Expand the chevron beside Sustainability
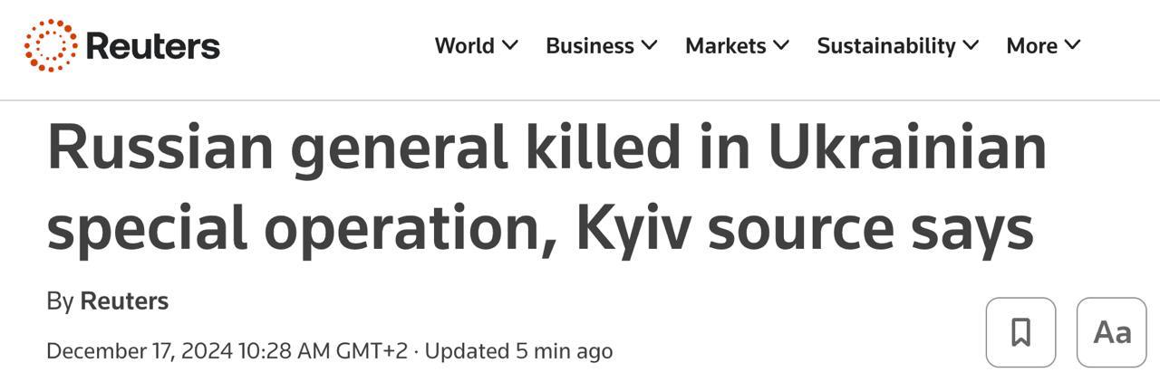The image size is (1160, 382). pos(971,44)
